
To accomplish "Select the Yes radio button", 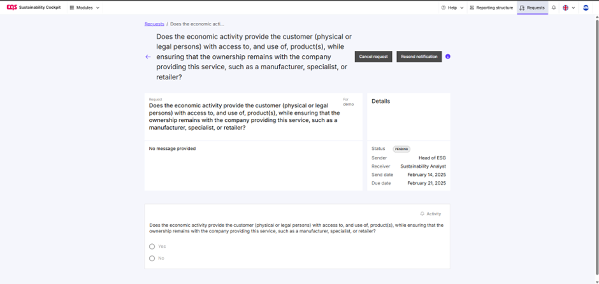I will click(x=152, y=247).
